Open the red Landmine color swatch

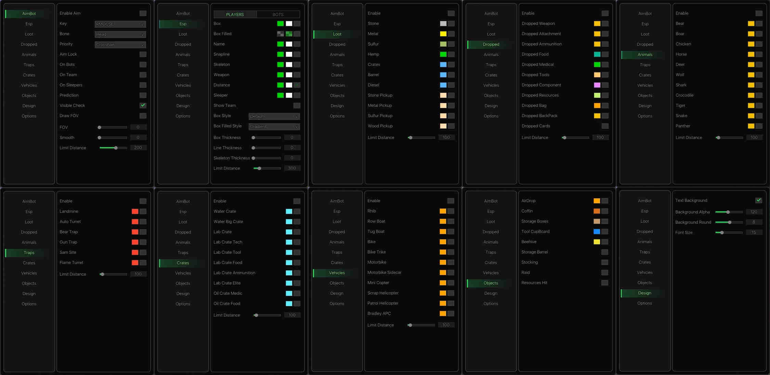(x=135, y=211)
